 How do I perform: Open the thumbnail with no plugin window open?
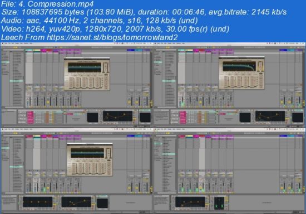click(229, 171)
